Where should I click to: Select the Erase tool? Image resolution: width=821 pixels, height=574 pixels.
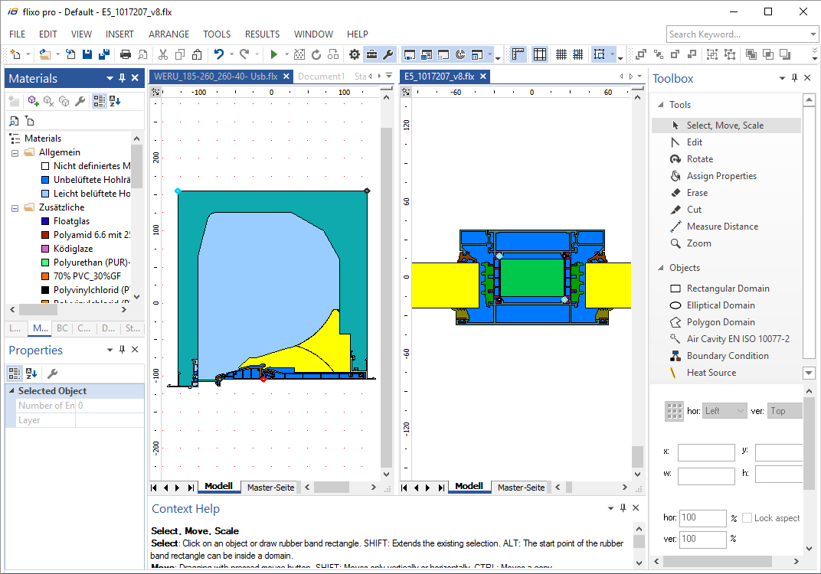[696, 193]
